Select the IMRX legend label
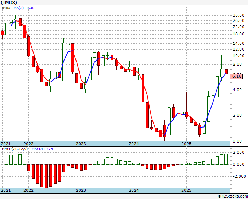The height and width of the screenshot is (199, 248). (6, 8)
